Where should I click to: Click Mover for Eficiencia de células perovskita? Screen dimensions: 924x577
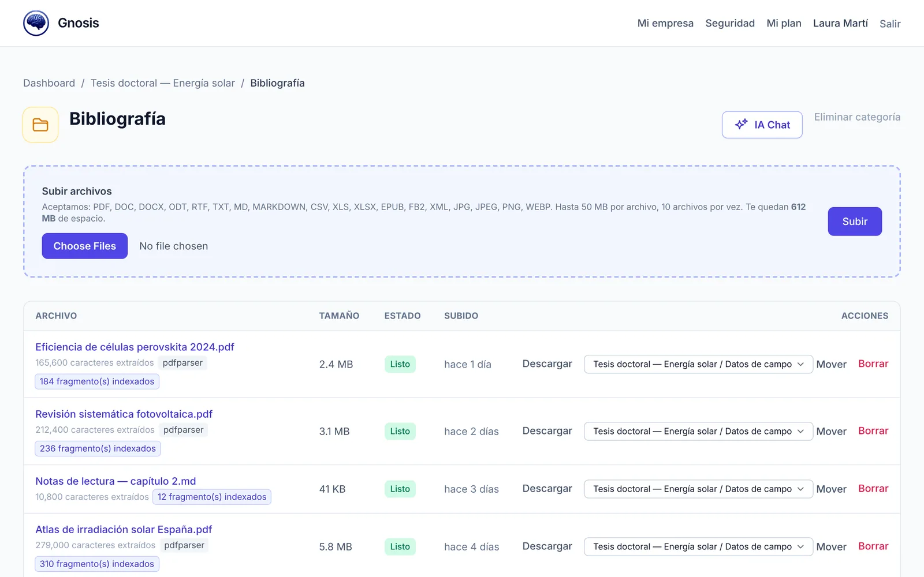[x=831, y=364]
